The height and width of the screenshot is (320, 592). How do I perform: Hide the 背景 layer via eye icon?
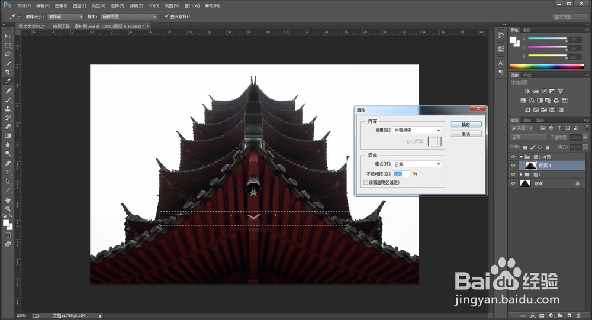coord(513,184)
